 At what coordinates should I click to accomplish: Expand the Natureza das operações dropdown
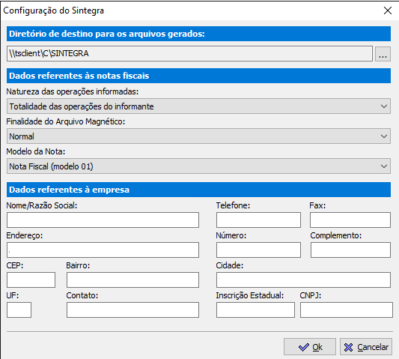tap(198, 106)
